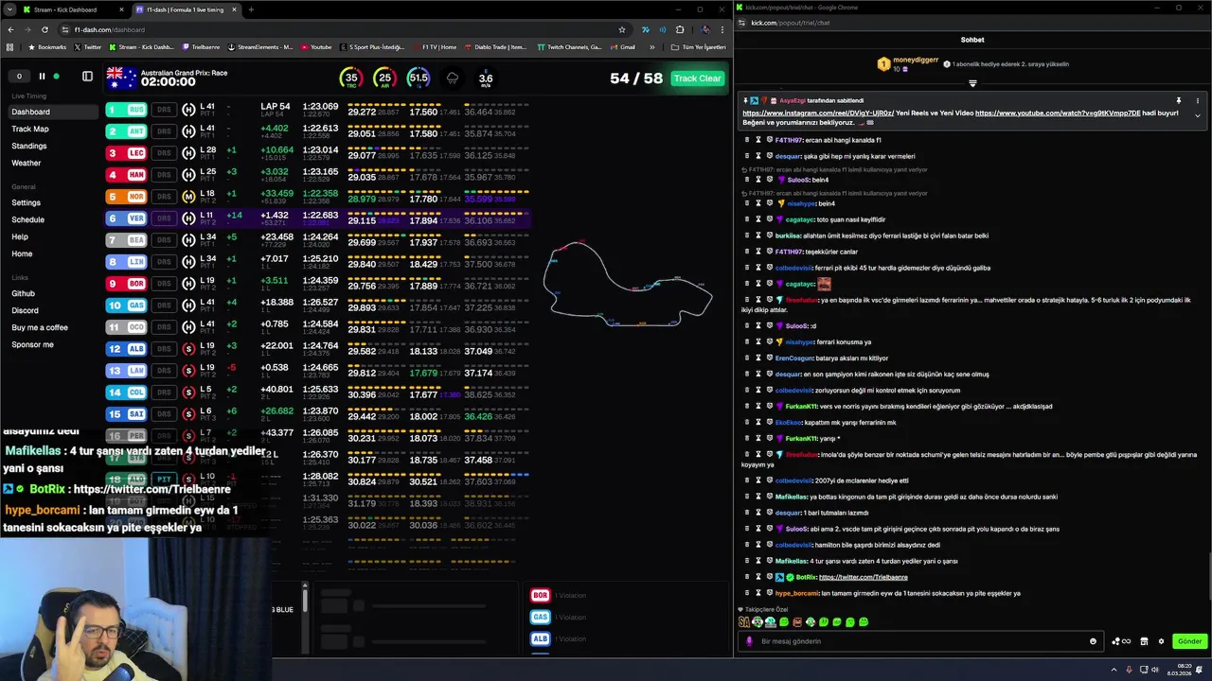Viewport: 1212px width, 681px height.
Task: Click the BOR violation tag
Action: pos(540,595)
